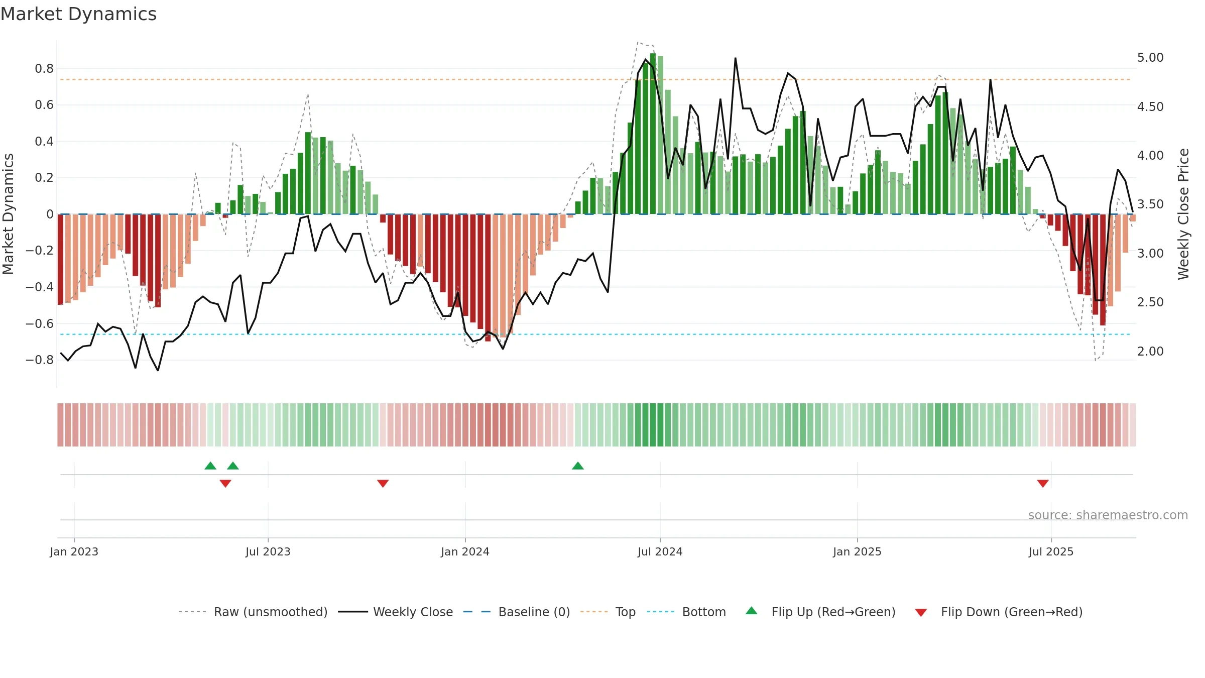Click the 0.8 left axis tick label

tap(44, 68)
